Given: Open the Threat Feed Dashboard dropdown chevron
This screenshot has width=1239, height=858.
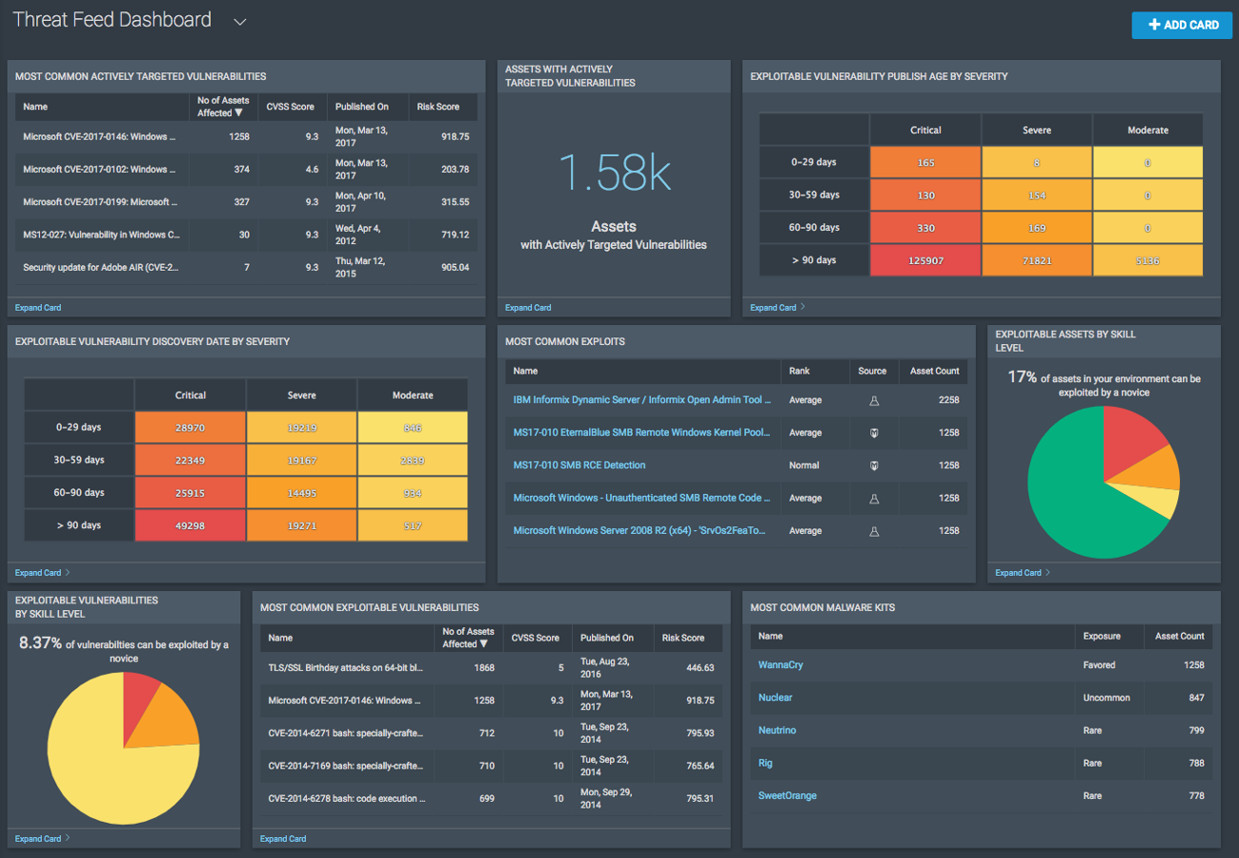Looking at the screenshot, I should pyautogui.click(x=240, y=22).
